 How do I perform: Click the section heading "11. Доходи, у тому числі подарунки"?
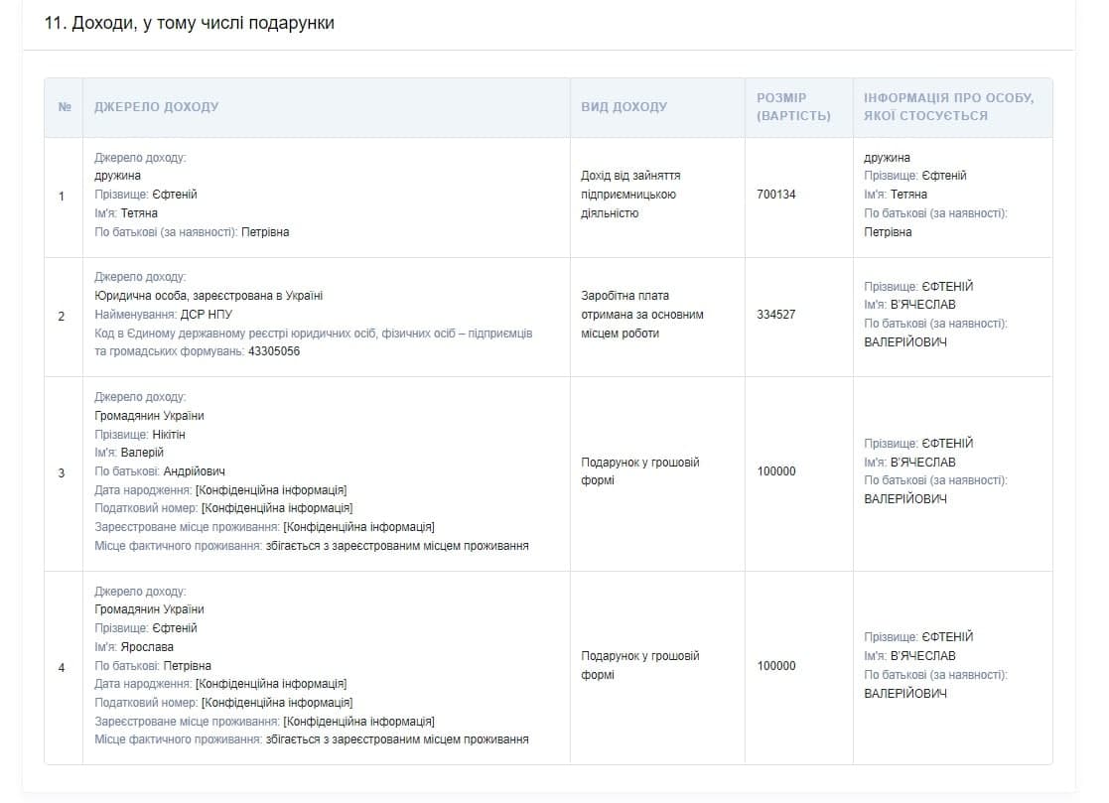[x=189, y=24]
